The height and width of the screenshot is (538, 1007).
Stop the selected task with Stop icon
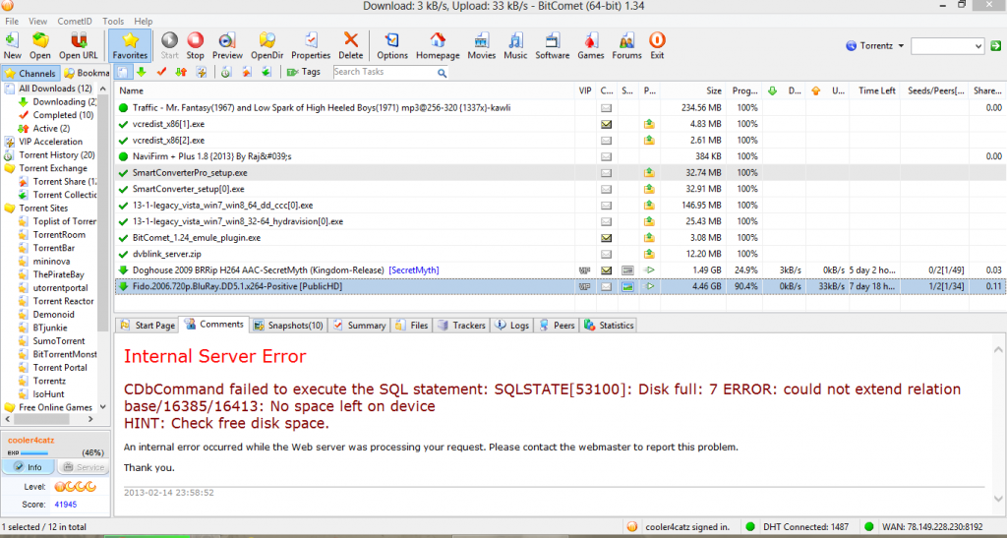coord(196,45)
